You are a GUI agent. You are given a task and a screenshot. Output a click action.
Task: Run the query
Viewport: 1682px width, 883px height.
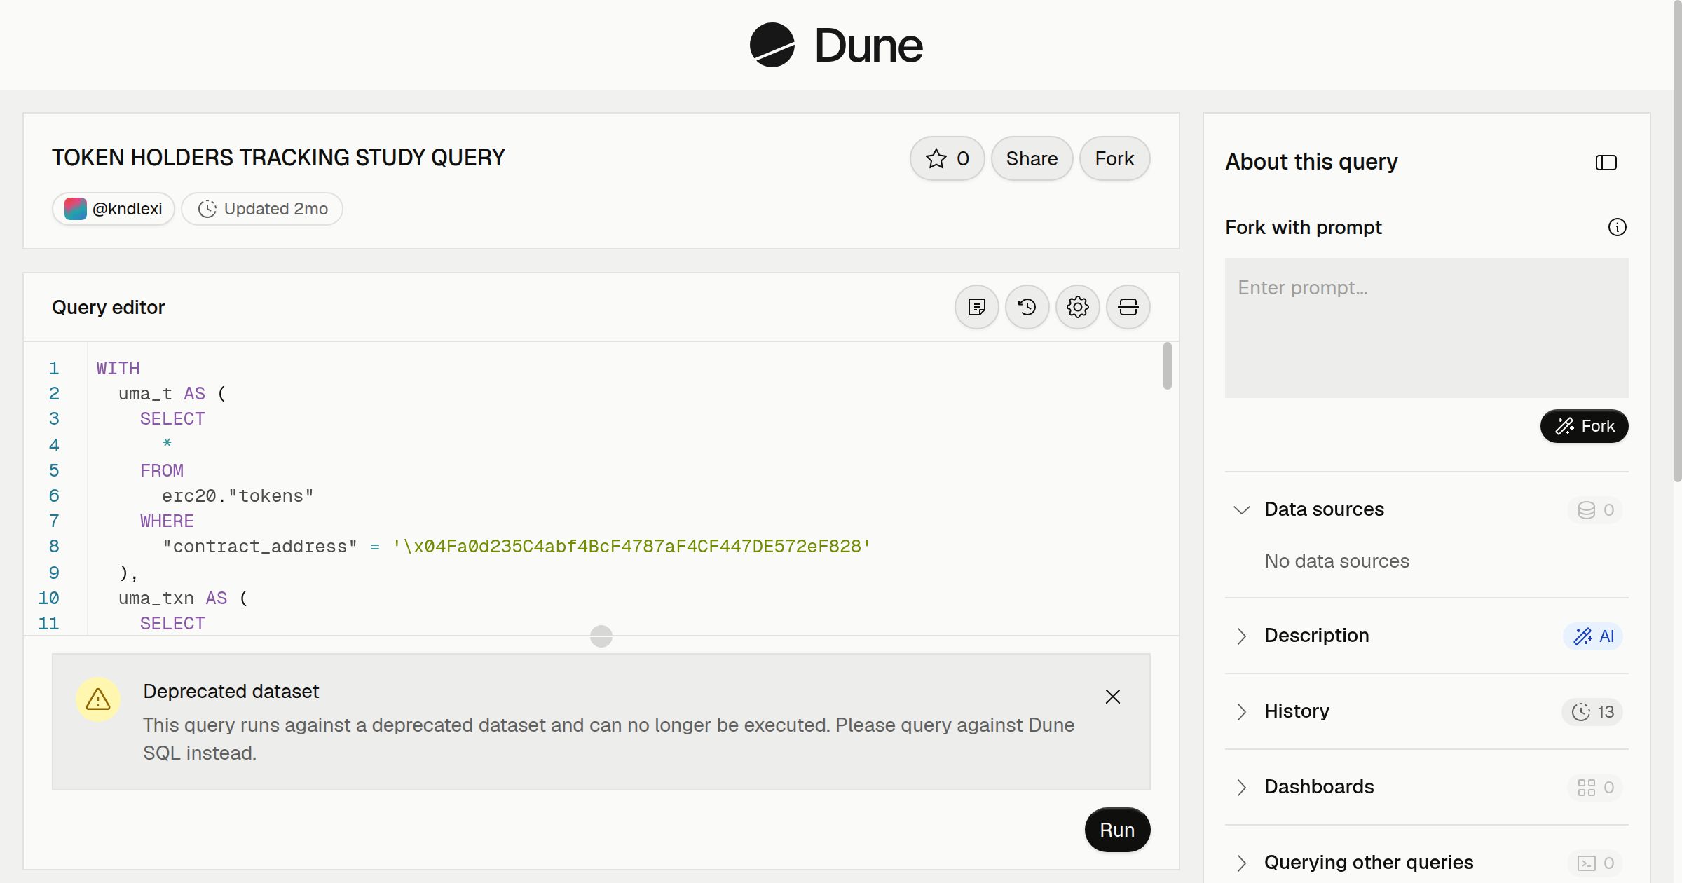1117,830
